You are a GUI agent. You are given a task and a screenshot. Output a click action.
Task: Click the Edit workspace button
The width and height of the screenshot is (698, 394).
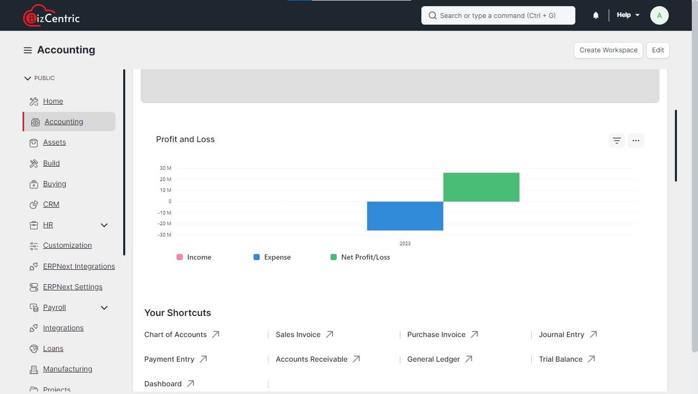(658, 50)
